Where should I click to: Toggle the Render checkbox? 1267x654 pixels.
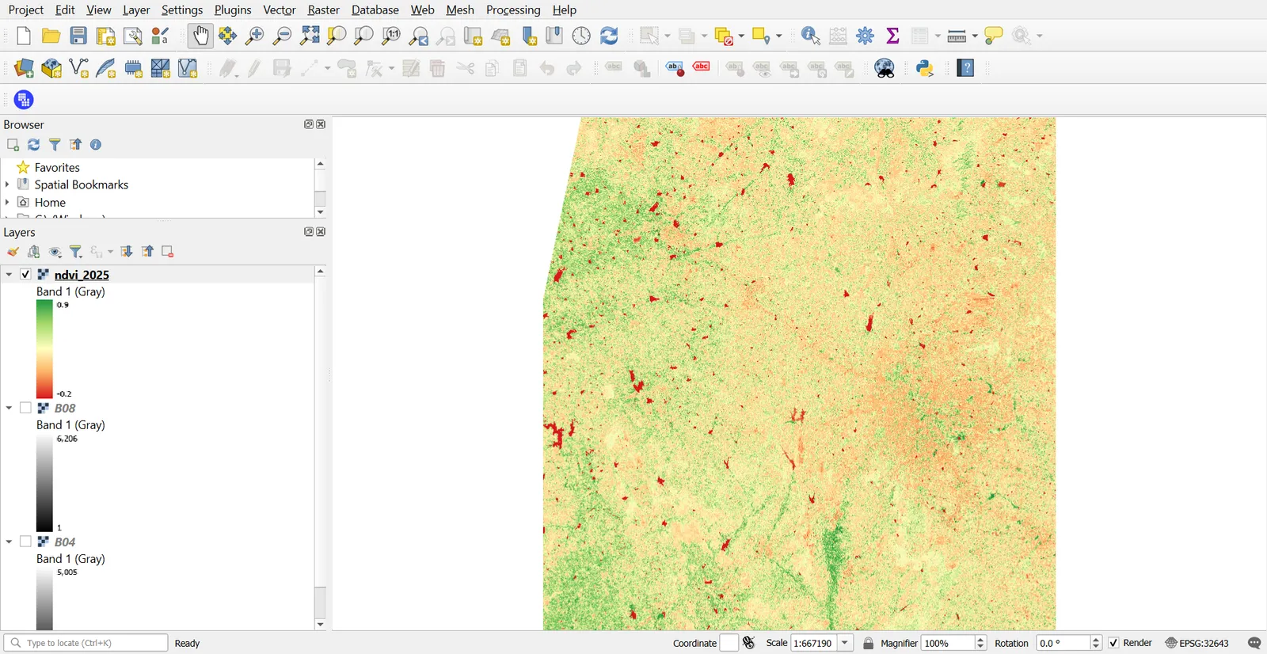coord(1114,643)
